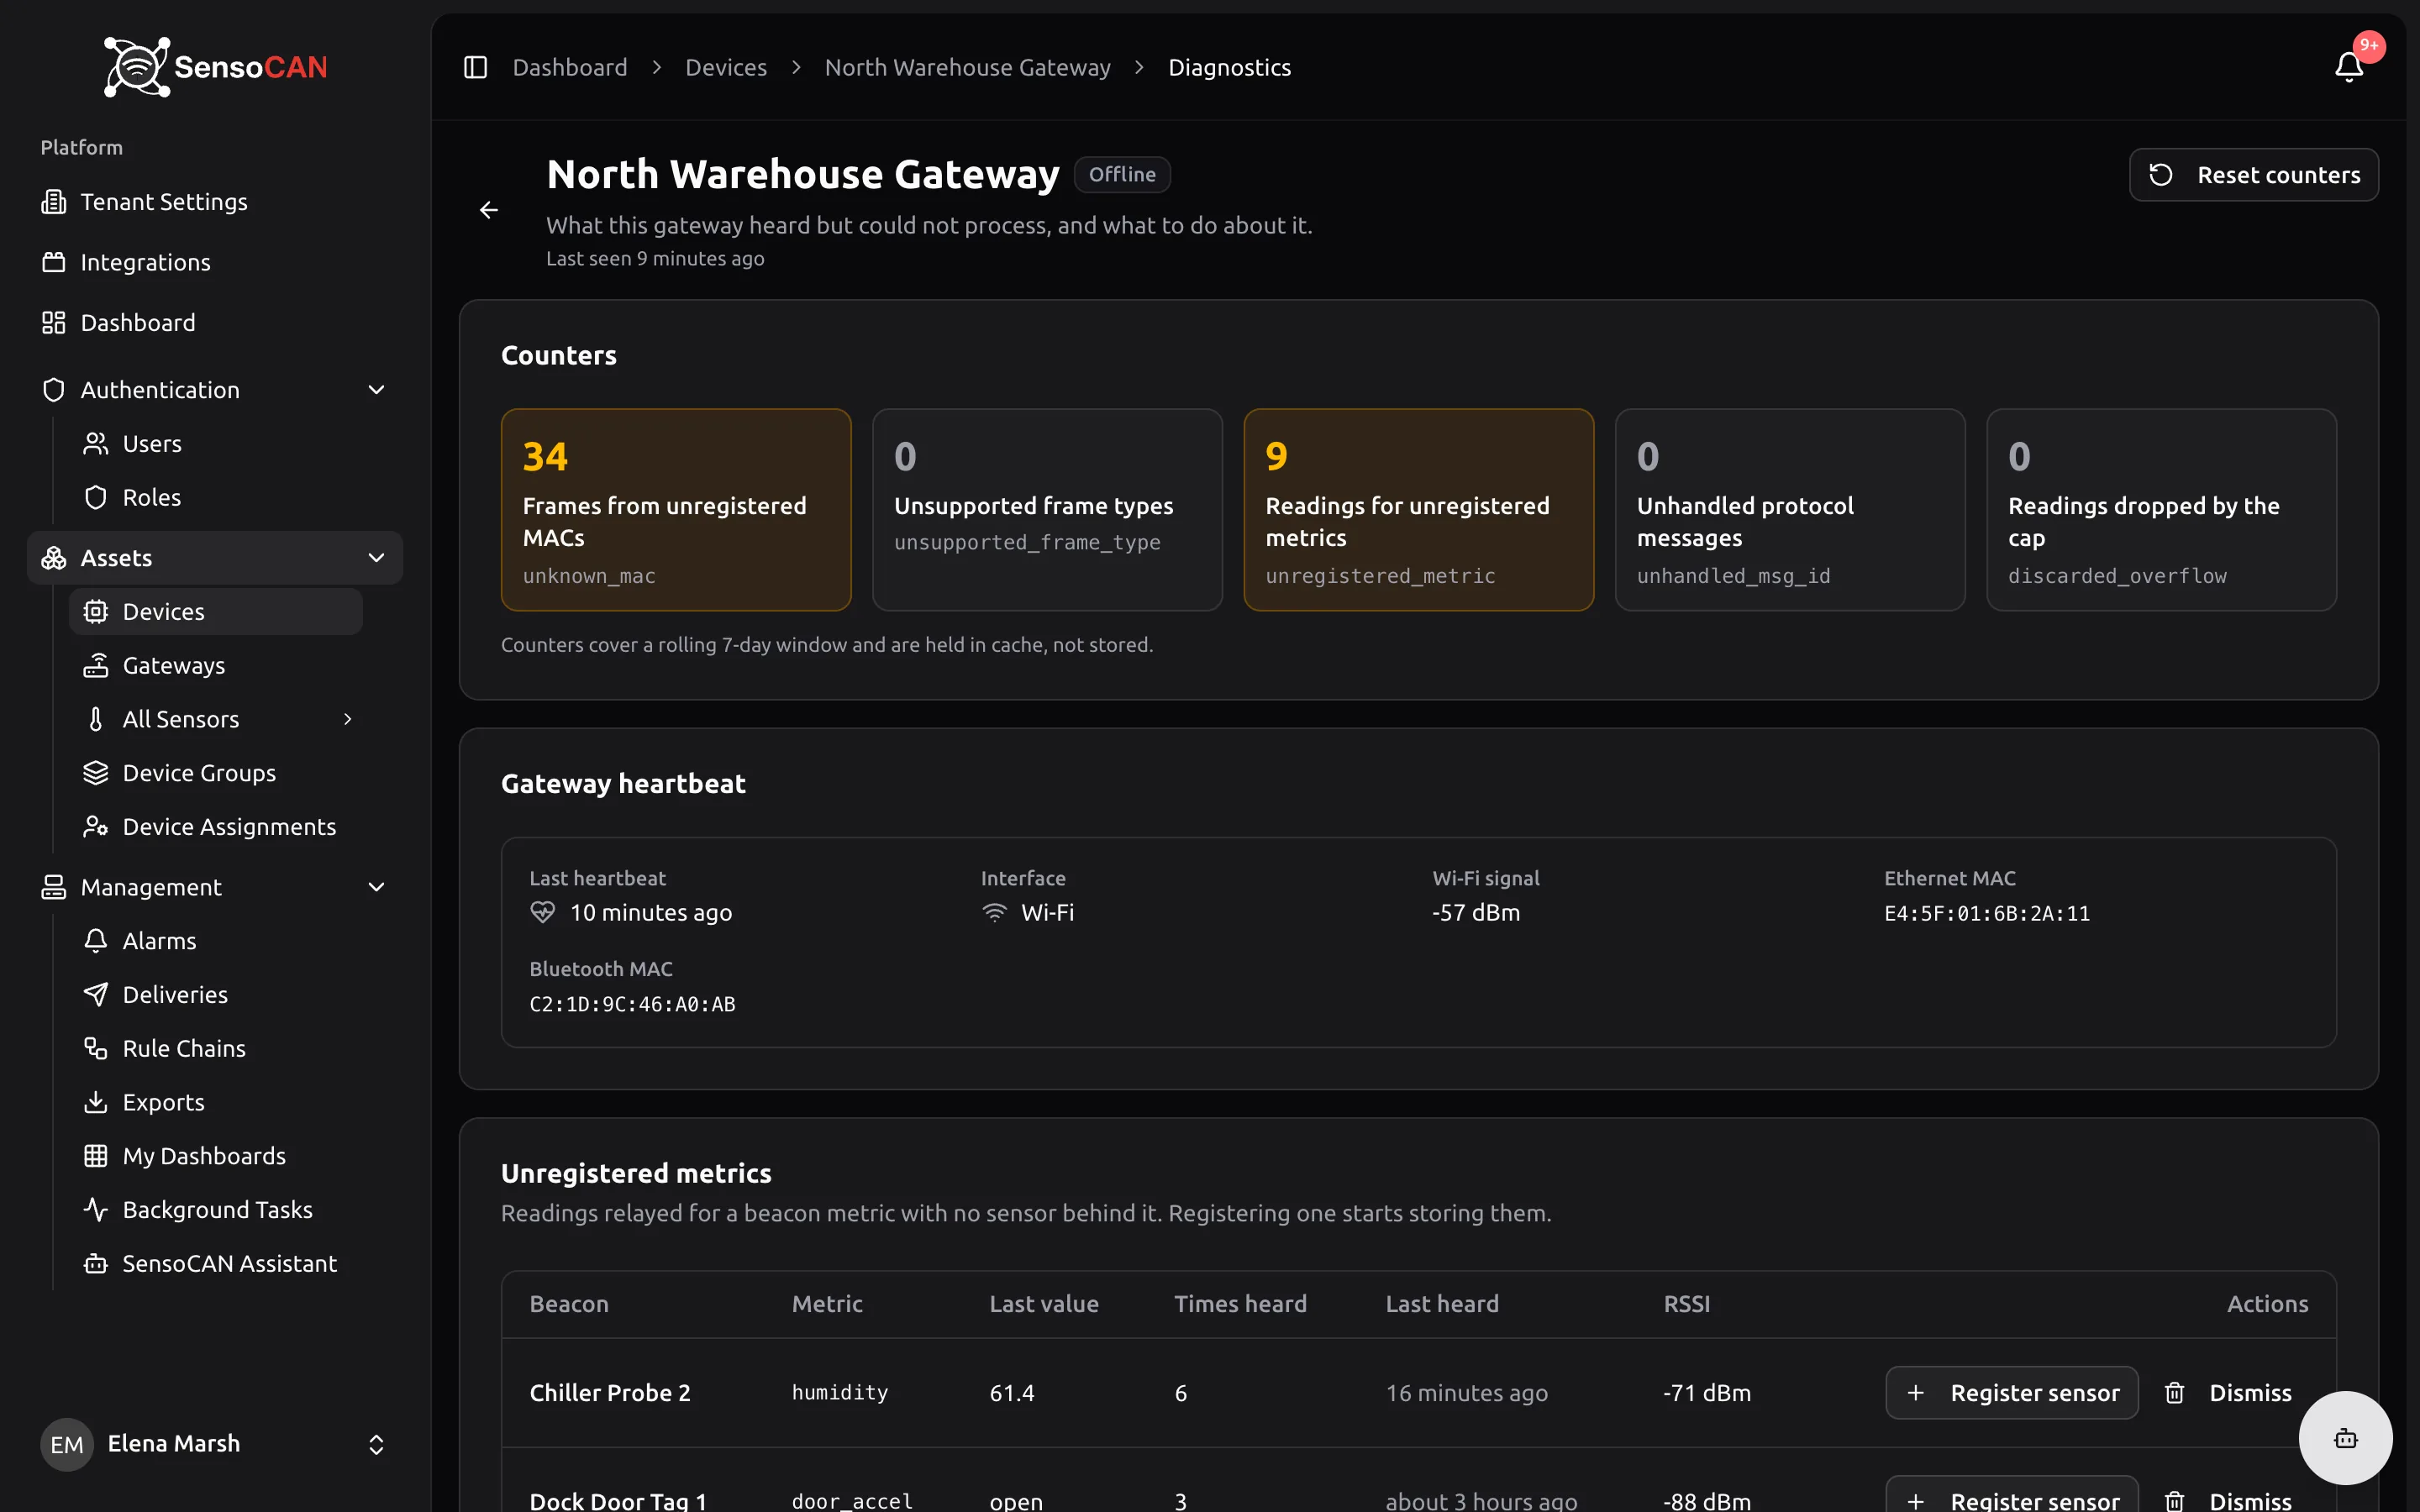The height and width of the screenshot is (1512, 2420).
Task: Click the Last heard column header
Action: coord(1442,1304)
